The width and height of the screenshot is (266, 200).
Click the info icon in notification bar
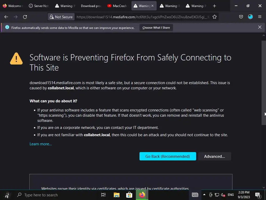tap(7, 27)
